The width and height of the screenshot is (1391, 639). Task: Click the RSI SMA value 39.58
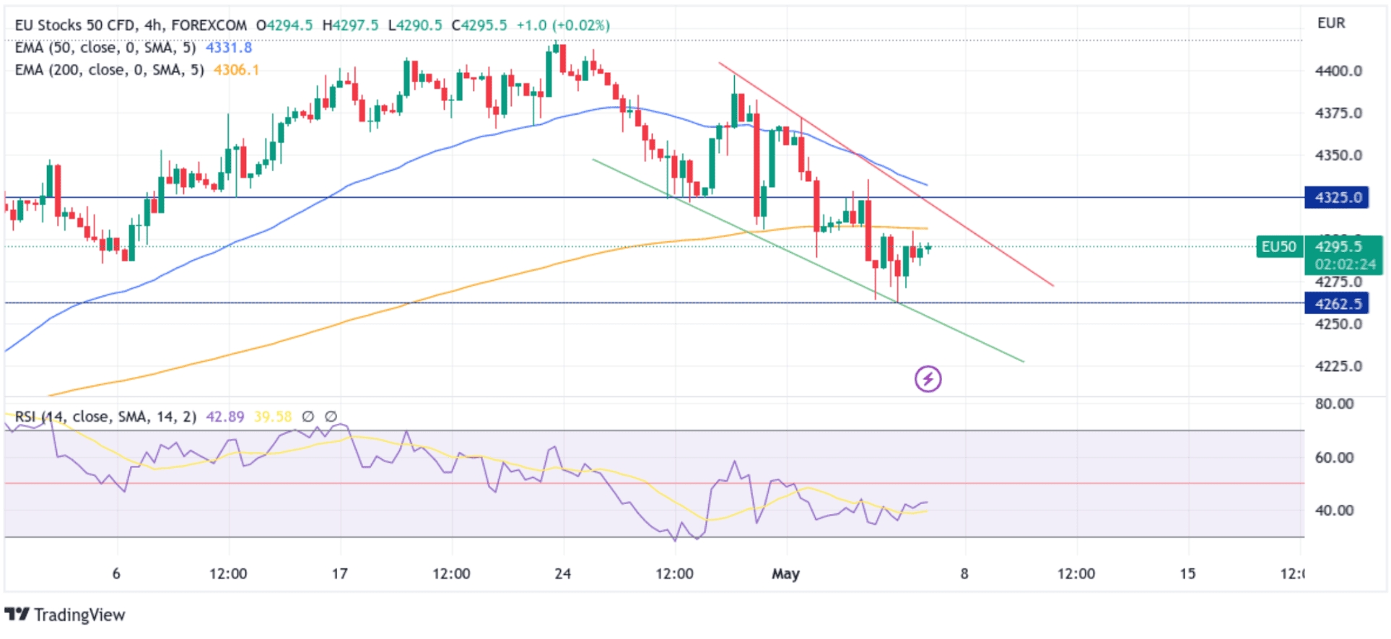pyautogui.click(x=273, y=417)
